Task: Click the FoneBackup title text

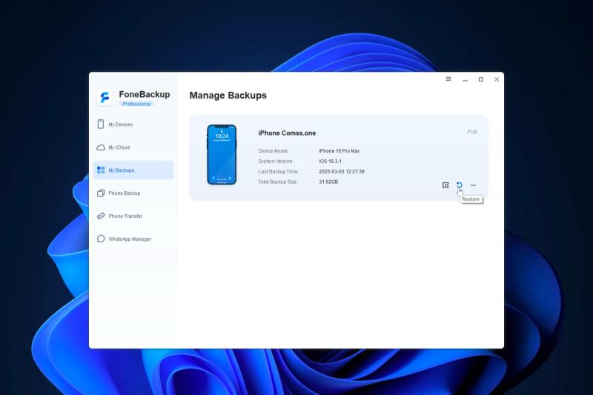Action: (x=145, y=94)
